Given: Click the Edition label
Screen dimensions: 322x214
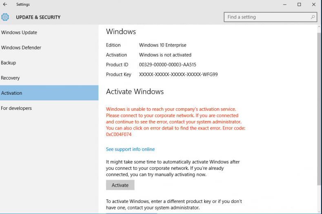Looking at the screenshot, I should (113, 45).
